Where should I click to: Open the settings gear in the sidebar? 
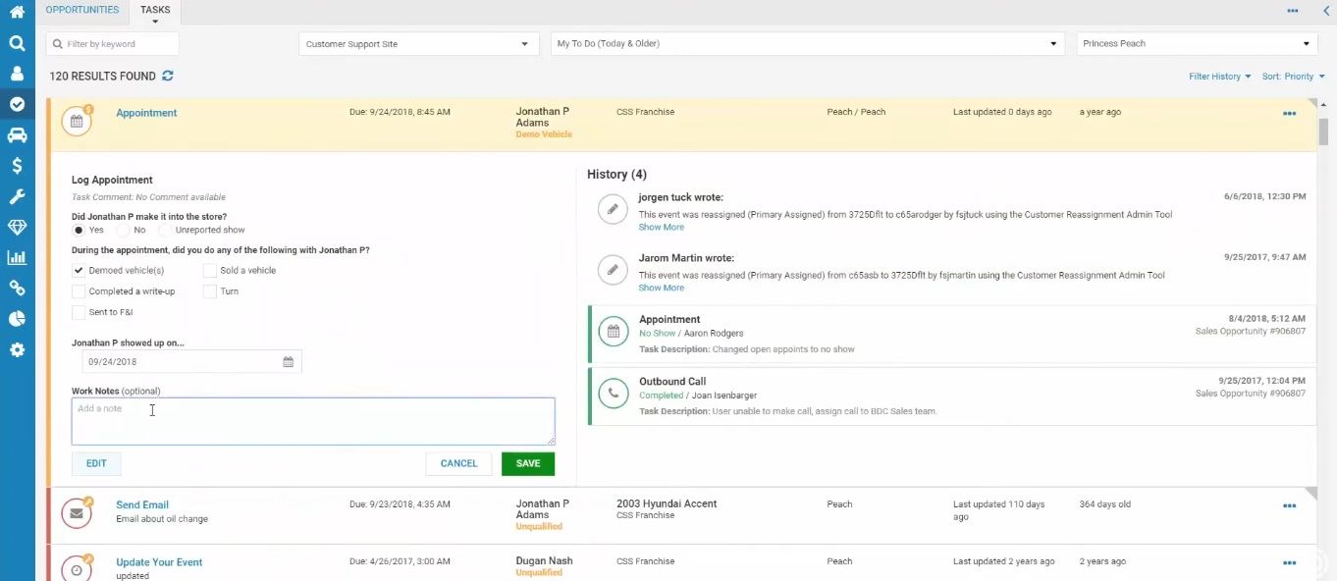[17, 349]
